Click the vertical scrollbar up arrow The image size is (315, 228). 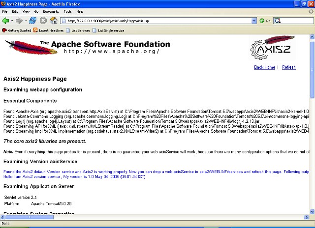(312, 37)
